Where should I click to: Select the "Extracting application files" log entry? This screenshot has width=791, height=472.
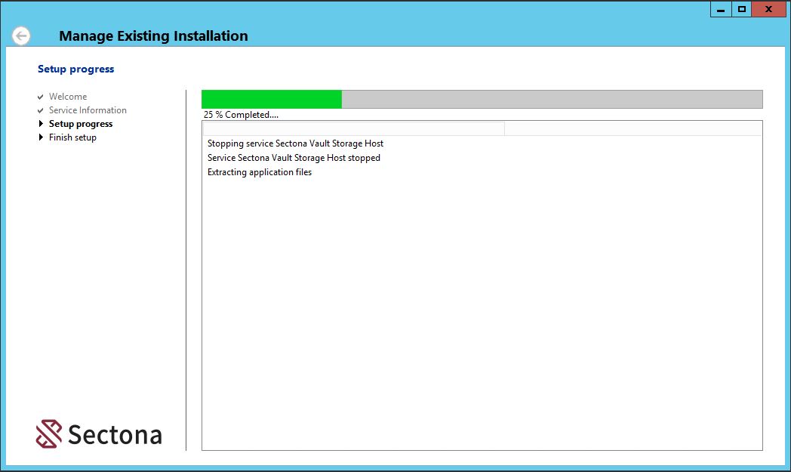(x=260, y=172)
